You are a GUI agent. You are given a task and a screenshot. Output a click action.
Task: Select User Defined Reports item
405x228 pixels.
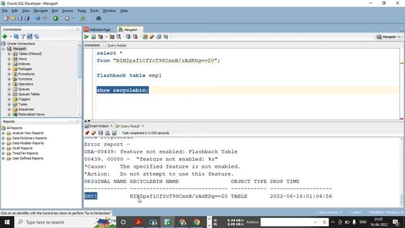tap(28, 158)
